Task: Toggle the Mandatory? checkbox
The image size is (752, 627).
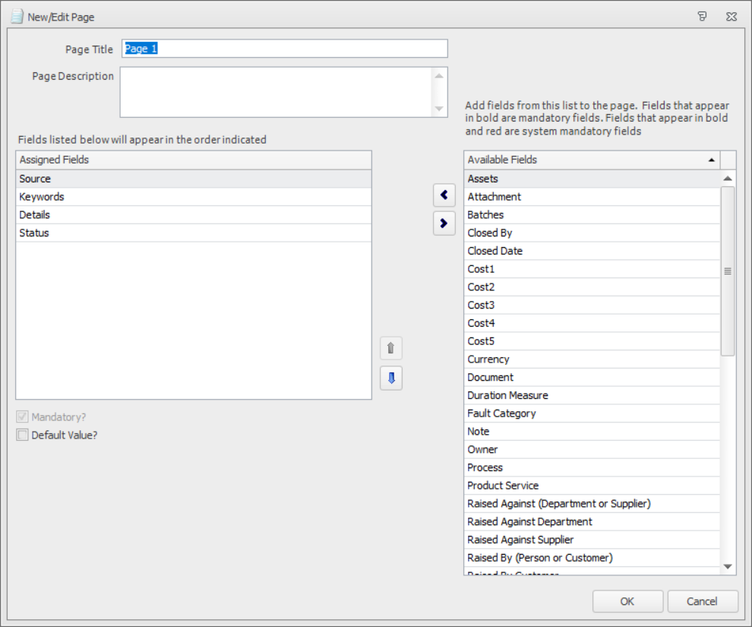Action: [x=22, y=416]
